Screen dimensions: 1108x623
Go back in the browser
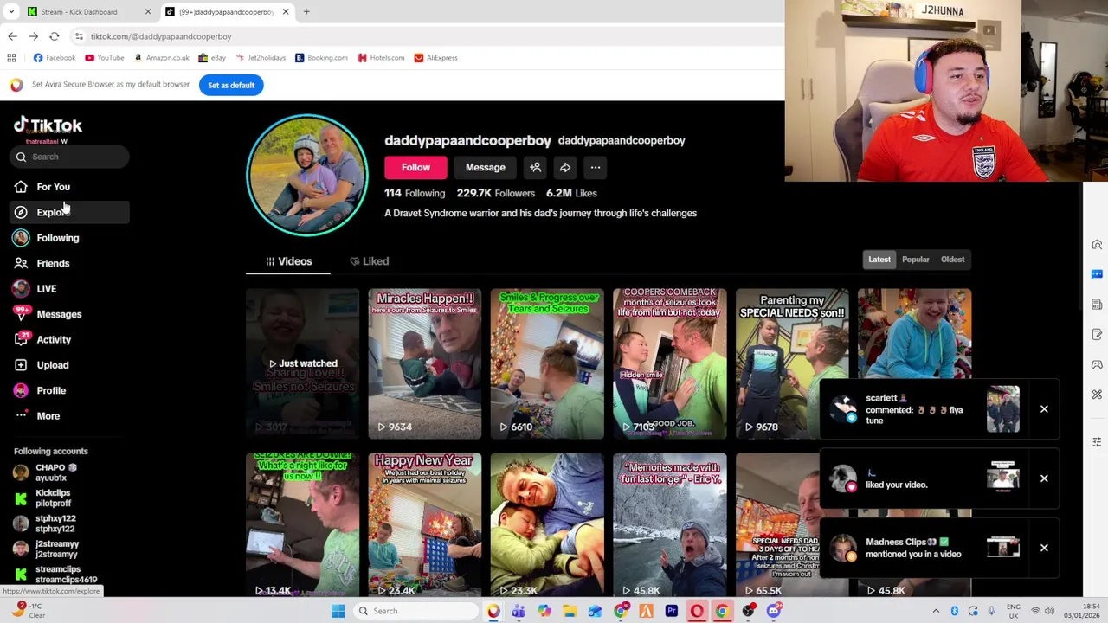(x=12, y=36)
